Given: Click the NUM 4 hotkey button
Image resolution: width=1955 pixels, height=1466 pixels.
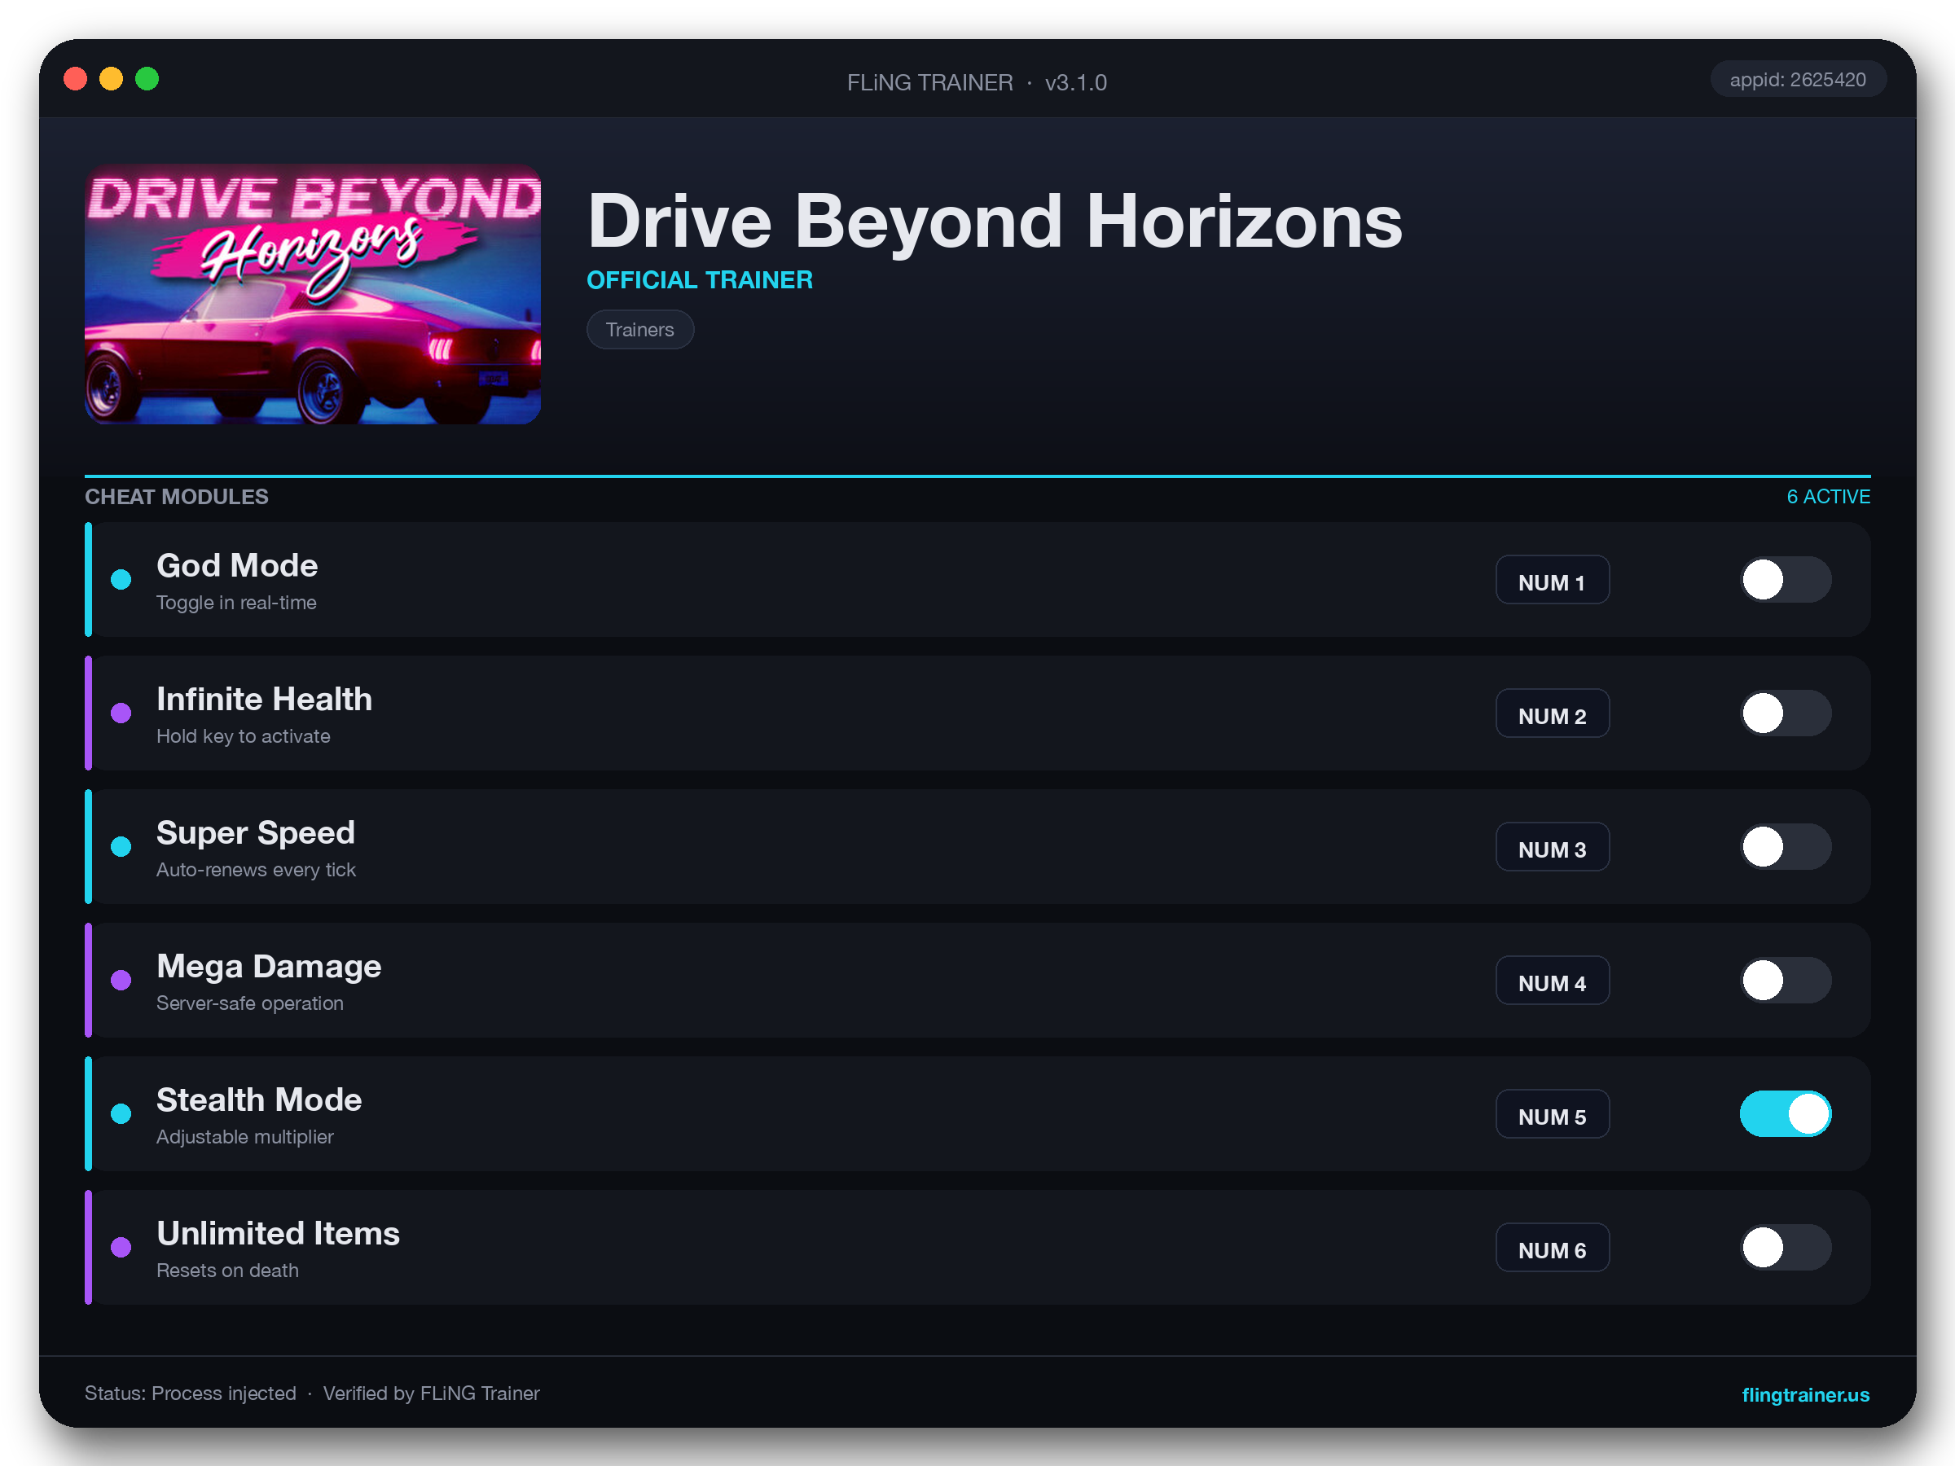Looking at the screenshot, I should [x=1552, y=980].
